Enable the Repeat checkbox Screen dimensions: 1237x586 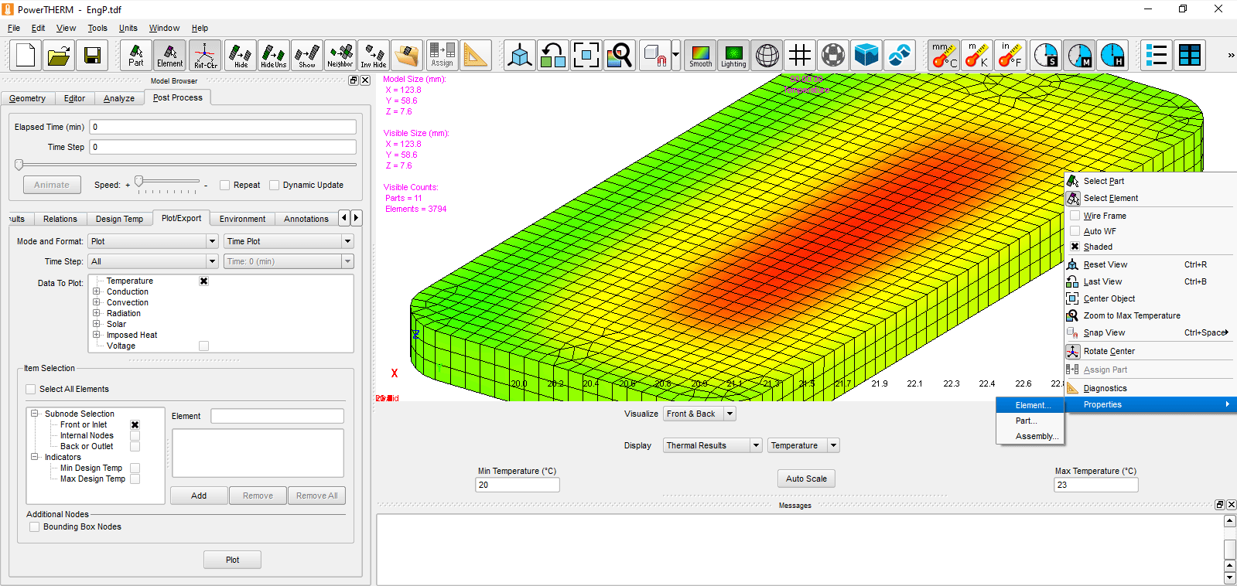pos(225,186)
